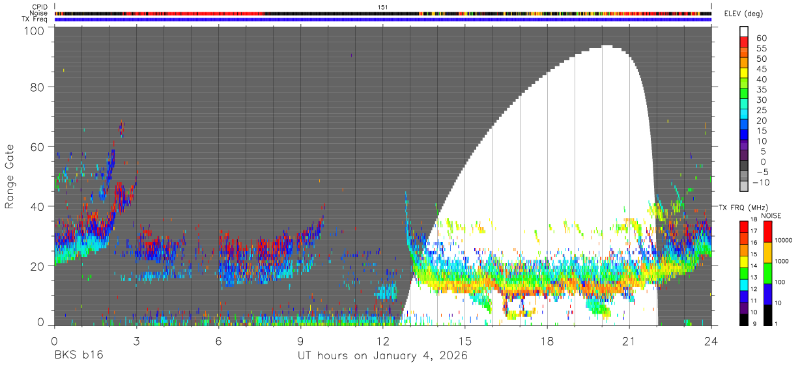Click the "80" tick on the Range Gate axis
The image size is (800, 369).
coord(37,88)
